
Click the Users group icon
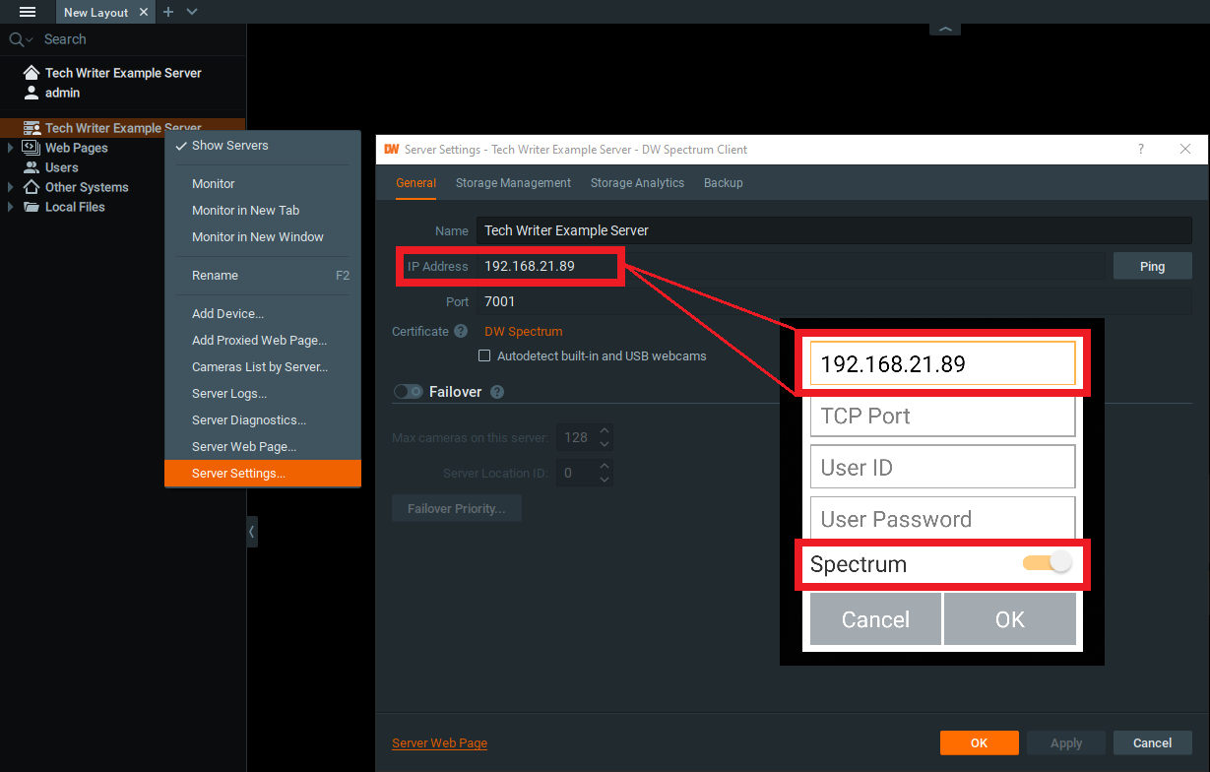(x=32, y=167)
